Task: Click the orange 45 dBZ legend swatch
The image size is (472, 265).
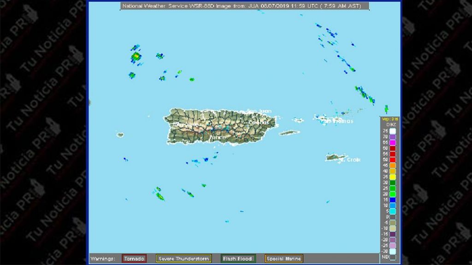Action: [x=393, y=165]
